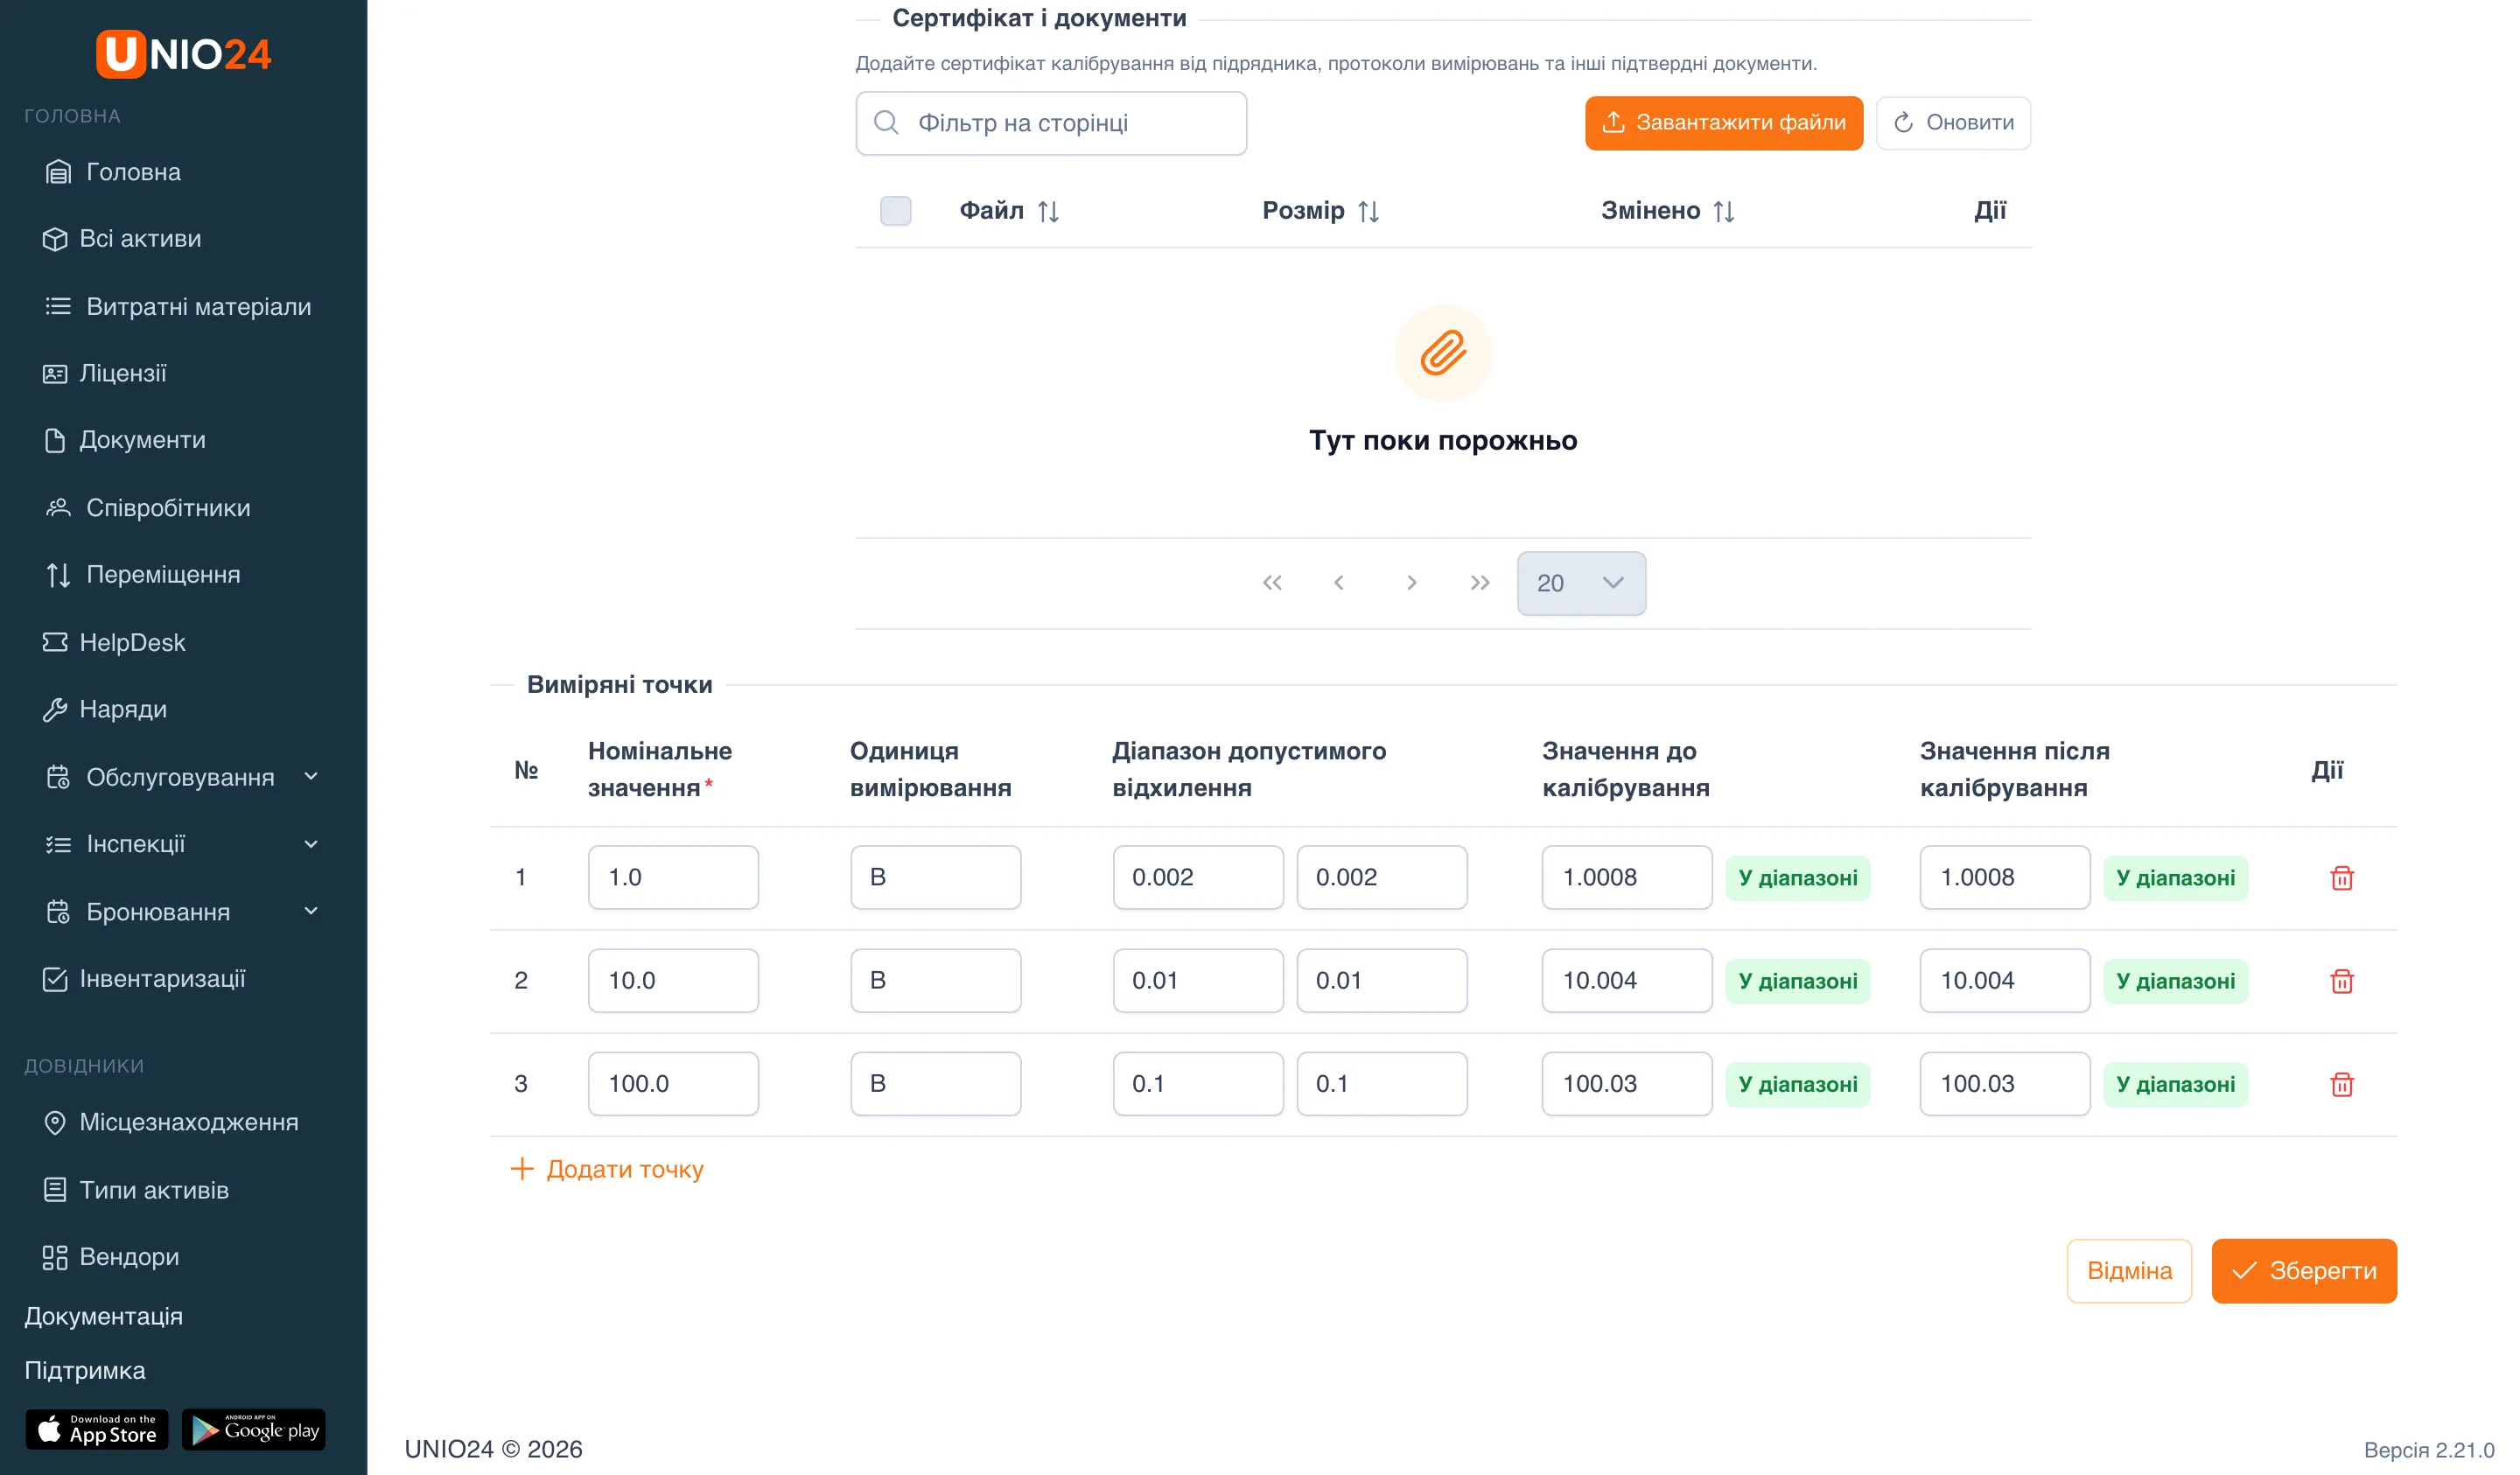Go to previous page of files
Image resolution: width=2520 pixels, height=1475 pixels.
pyautogui.click(x=1339, y=583)
